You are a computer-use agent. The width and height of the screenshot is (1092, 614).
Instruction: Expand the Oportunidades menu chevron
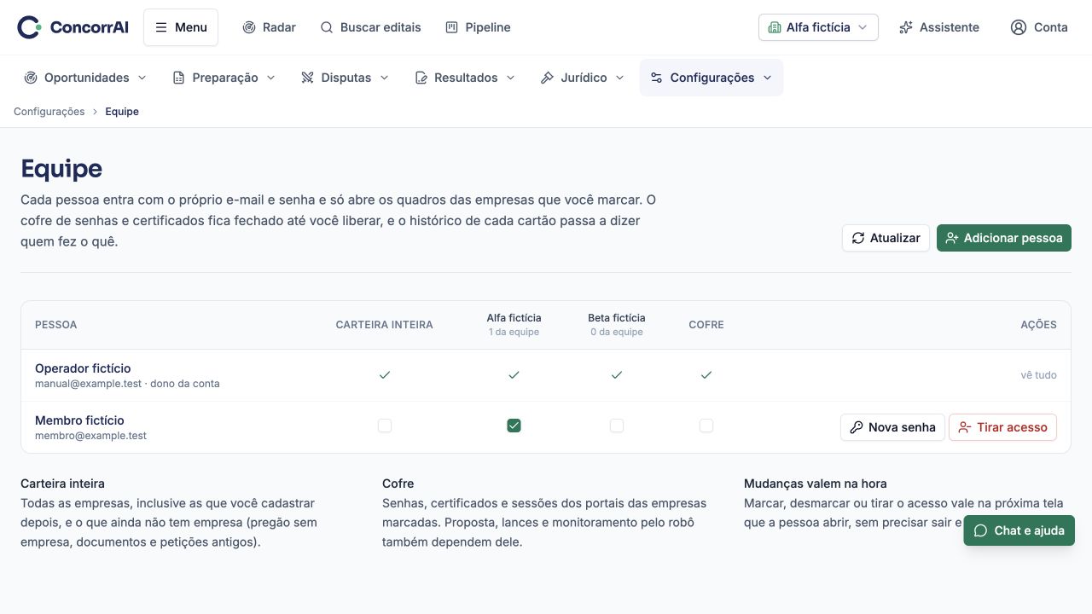pyautogui.click(x=142, y=78)
